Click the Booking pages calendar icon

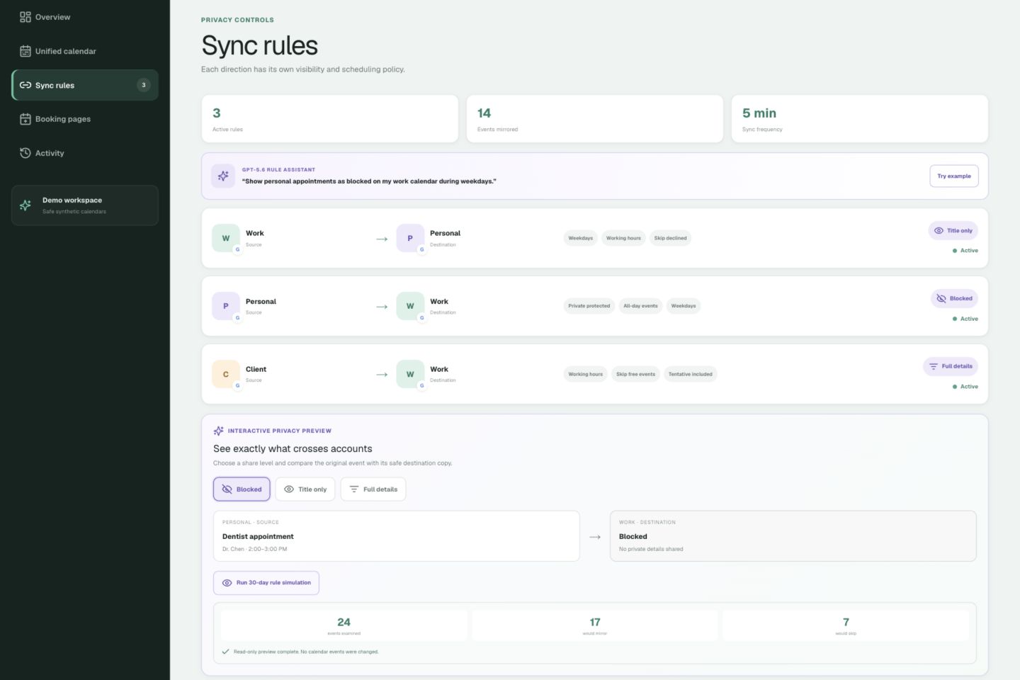coord(25,119)
